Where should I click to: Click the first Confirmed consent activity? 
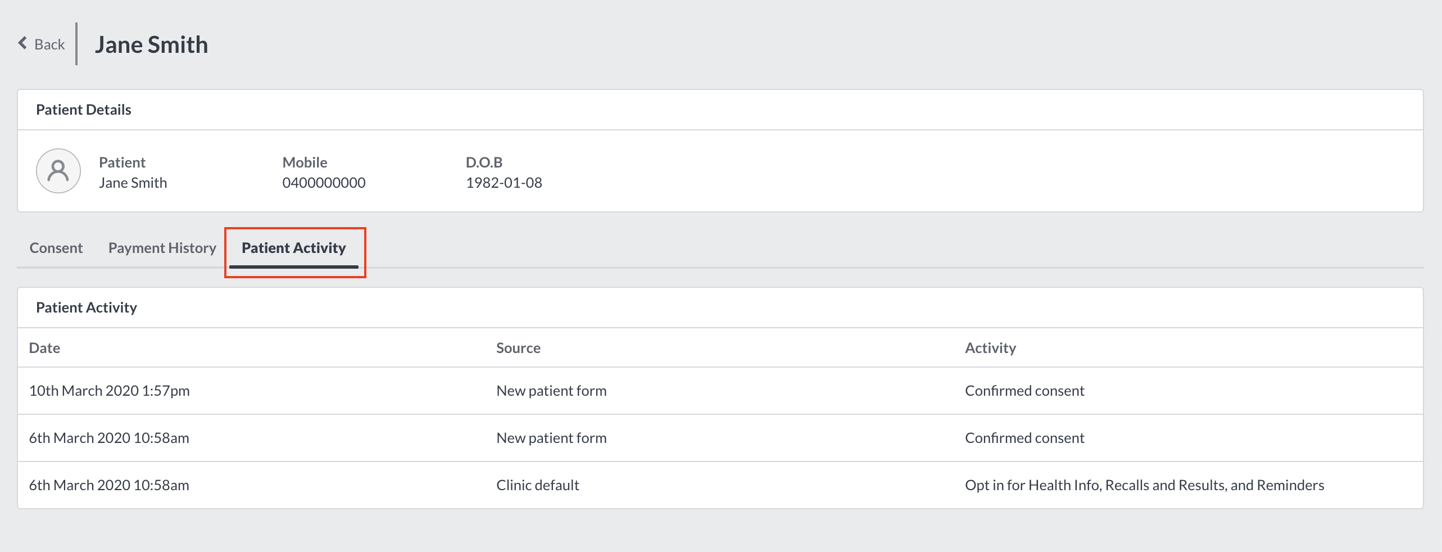tap(1024, 391)
